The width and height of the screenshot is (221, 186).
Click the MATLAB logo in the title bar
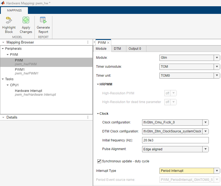(x=3, y=3)
